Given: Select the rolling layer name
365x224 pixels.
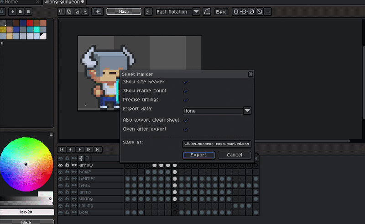Looking at the screenshot, I should tap(86, 206).
